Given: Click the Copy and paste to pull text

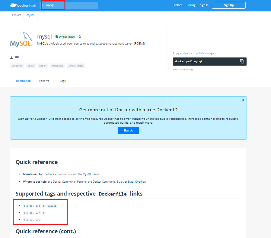Looking at the screenshot, I should click(x=193, y=53).
